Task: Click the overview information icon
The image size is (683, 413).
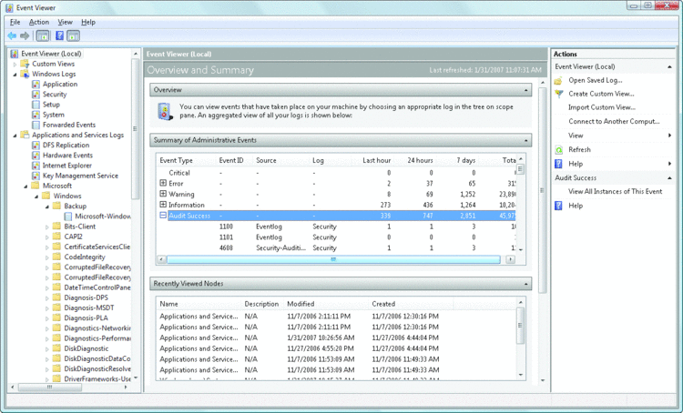Action: [x=166, y=111]
